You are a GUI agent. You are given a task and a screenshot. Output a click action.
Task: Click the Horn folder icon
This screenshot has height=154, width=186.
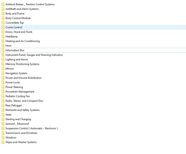pyautogui.click(x=3, y=46)
